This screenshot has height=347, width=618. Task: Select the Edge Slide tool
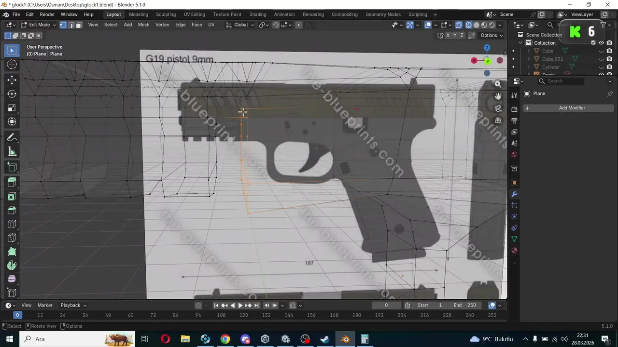[x=12, y=293]
